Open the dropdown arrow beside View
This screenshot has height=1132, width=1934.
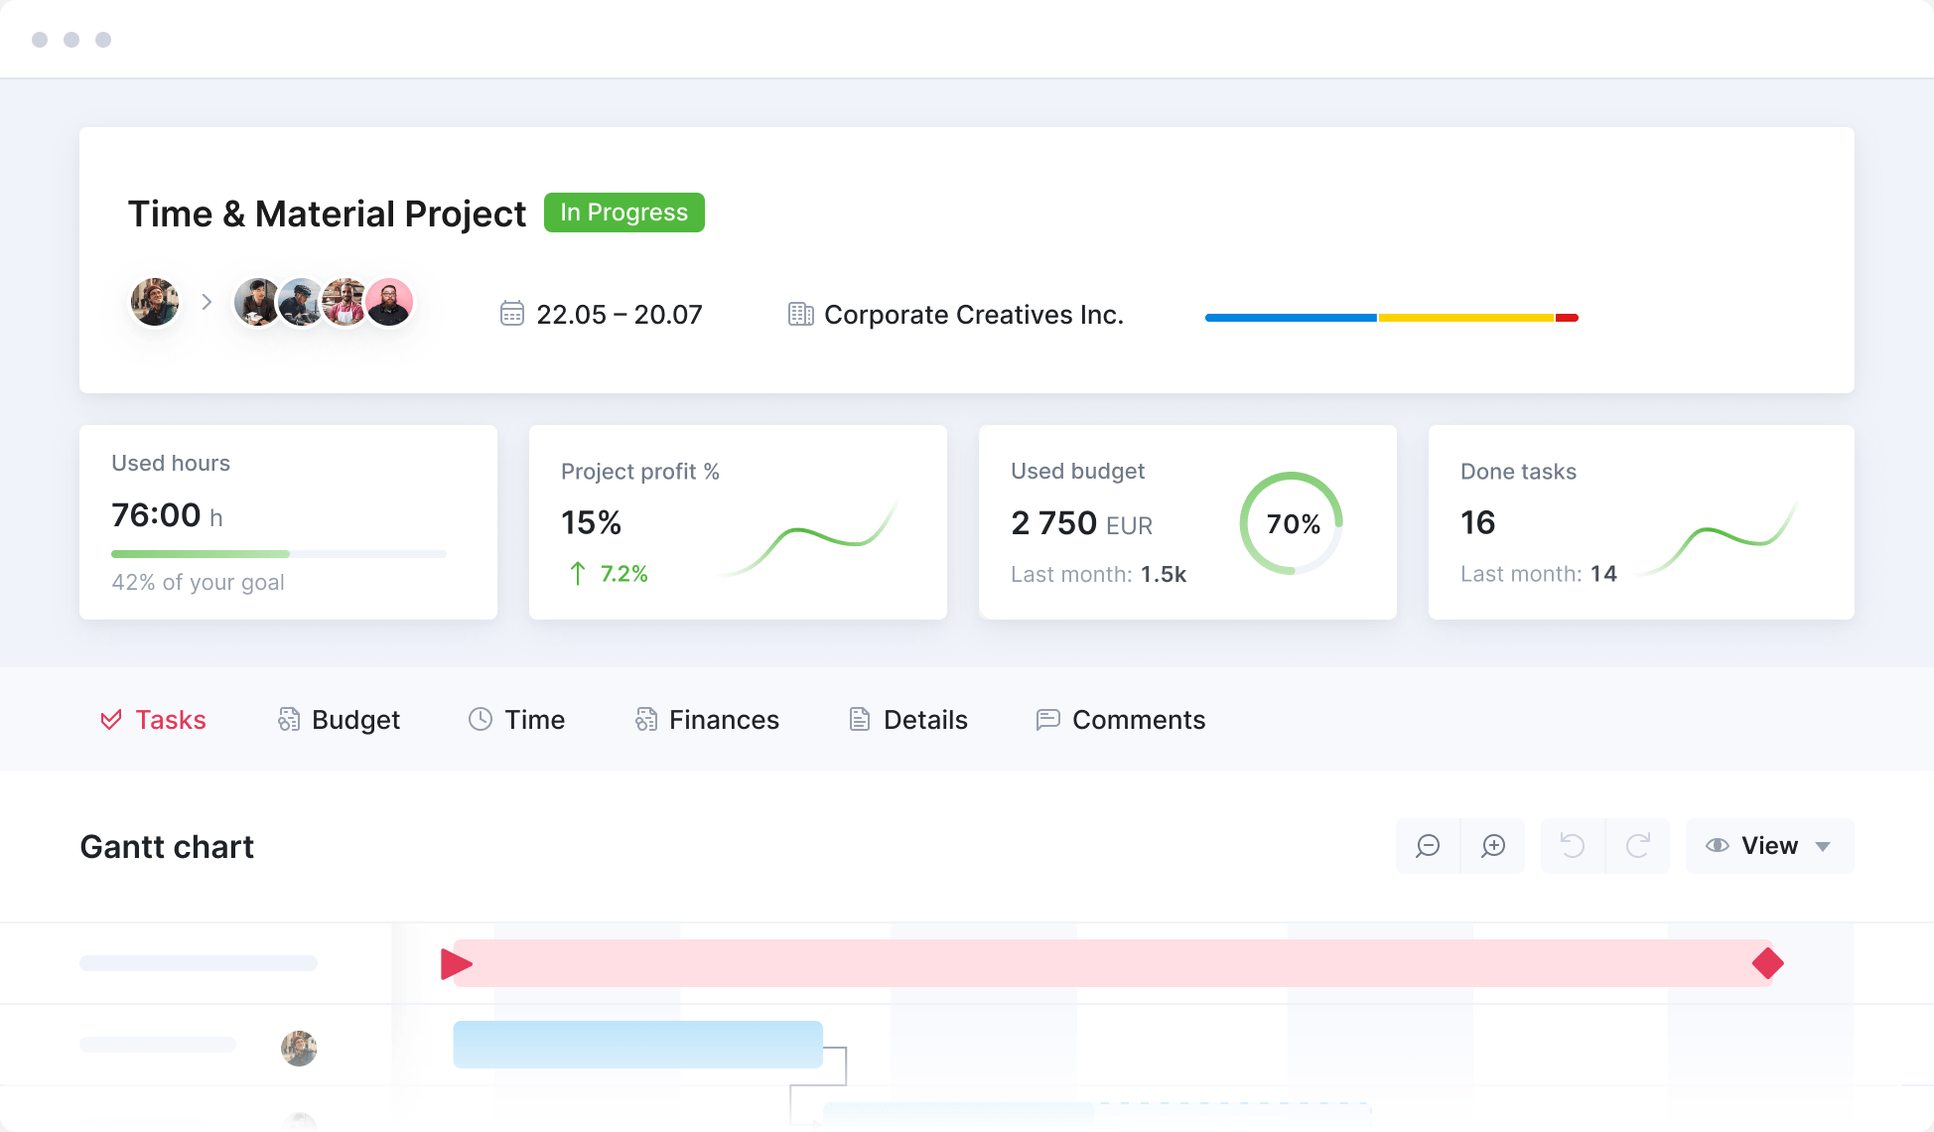pyautogui.click(x=1824, y=846)
